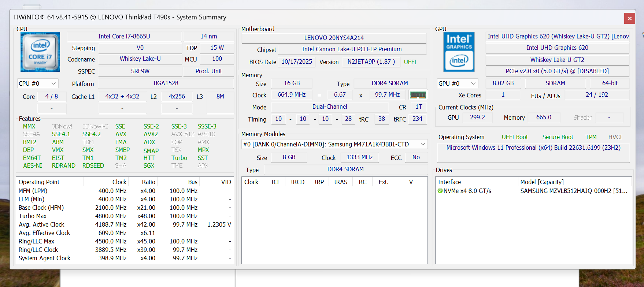
Task: Click the TPM indicator
Action: point(591,137)
